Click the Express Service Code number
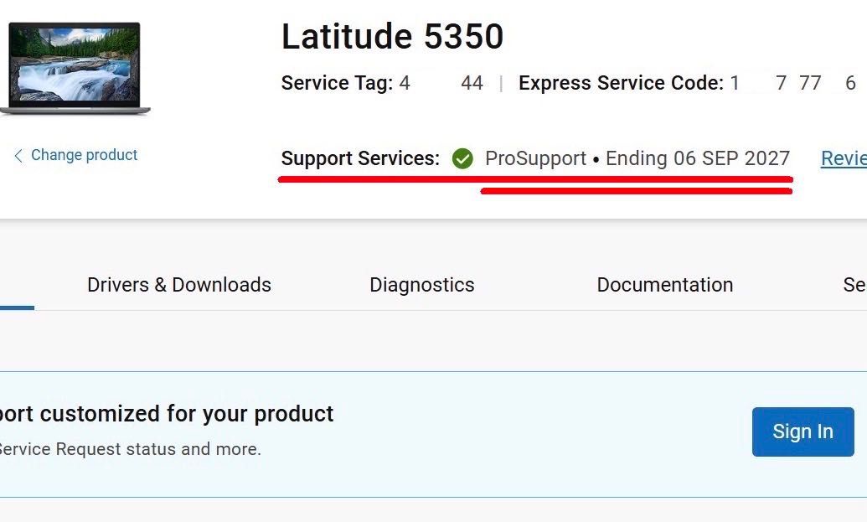This screenshot has width=867, height=522. [793, 83]
